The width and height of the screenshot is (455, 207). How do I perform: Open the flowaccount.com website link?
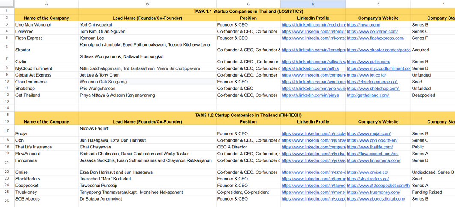372,154
